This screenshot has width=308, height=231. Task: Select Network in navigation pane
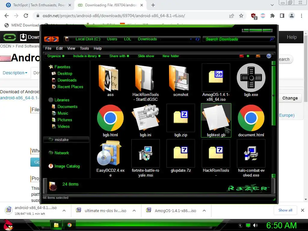[61, 153]
